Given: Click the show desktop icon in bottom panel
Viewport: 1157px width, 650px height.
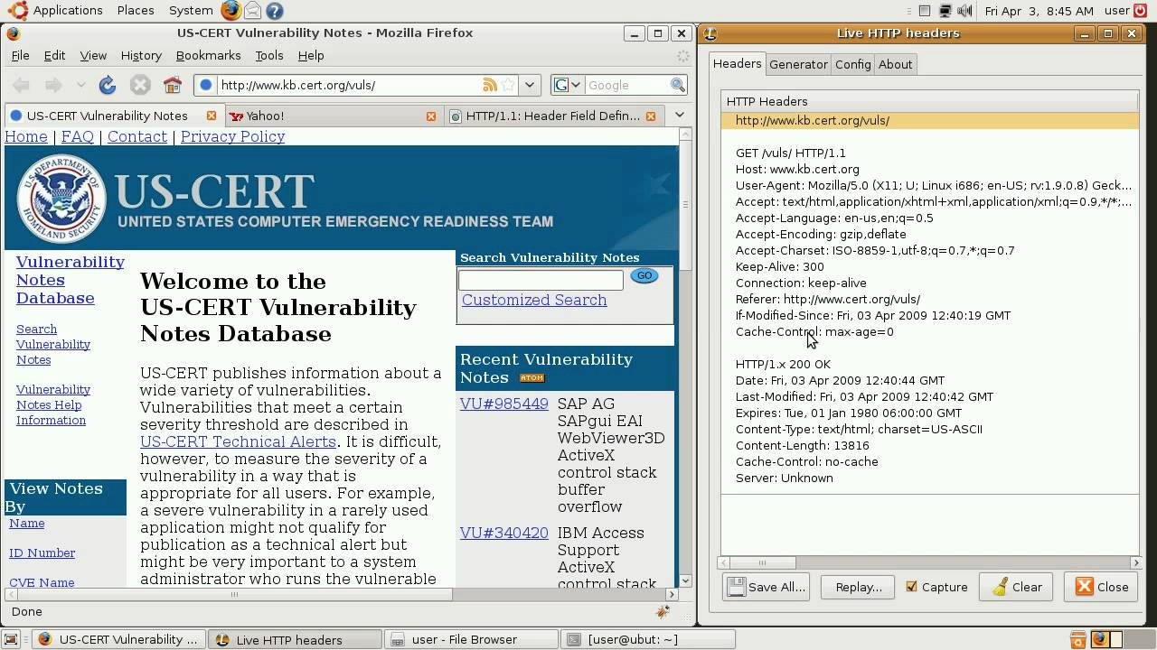Looking at the screenshot, I should (13, 639).
